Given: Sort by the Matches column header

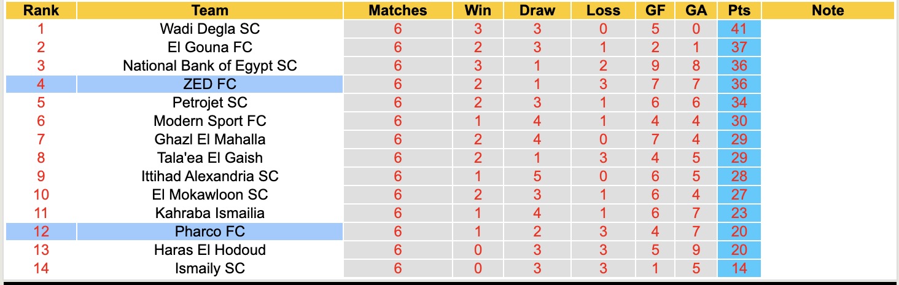Looking at the screenshot, I should 397,10.
